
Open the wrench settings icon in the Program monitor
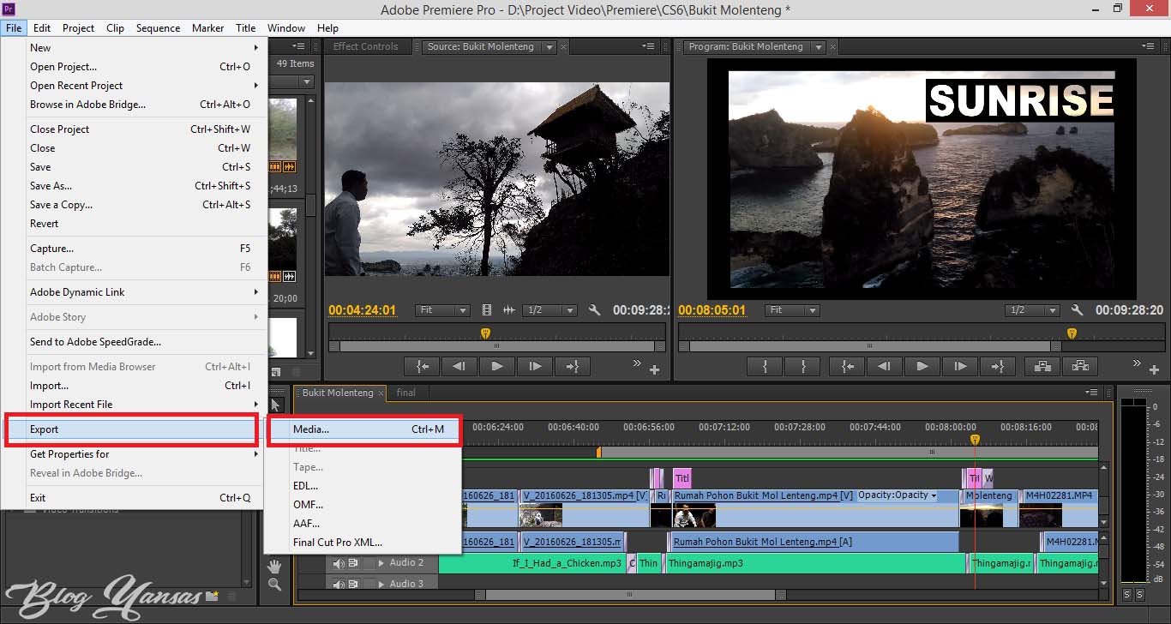tap(1074, 309)
